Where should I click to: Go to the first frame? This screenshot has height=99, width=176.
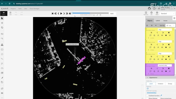coord(53,13)
